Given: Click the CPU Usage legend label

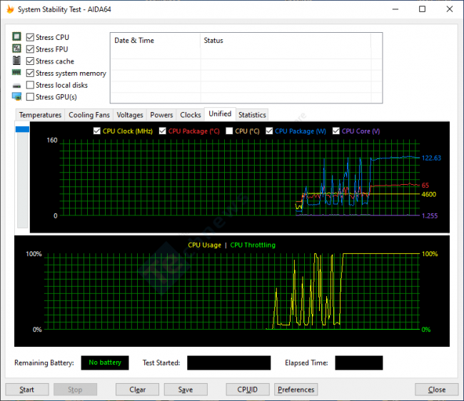Looking at the screenshot, I should point(205,245).
